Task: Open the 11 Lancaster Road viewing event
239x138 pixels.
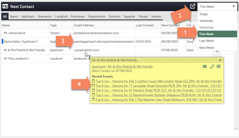Action: click(158, 86)
